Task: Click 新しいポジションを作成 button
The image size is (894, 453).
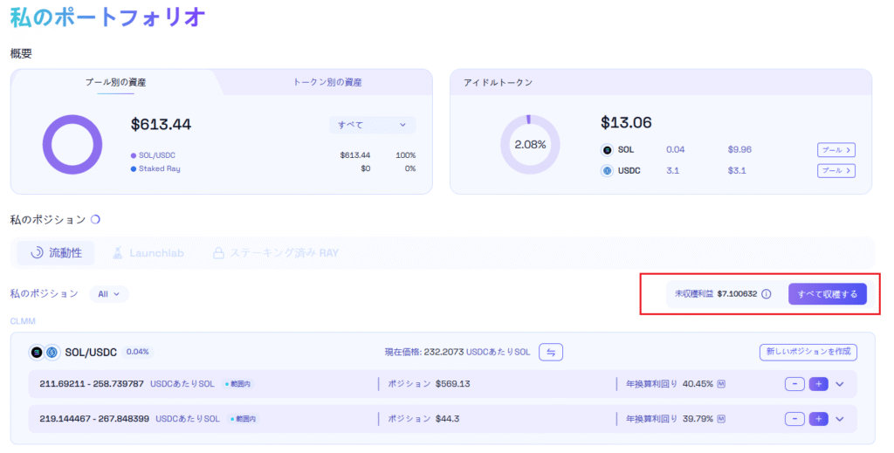Action: coord(808,352)
